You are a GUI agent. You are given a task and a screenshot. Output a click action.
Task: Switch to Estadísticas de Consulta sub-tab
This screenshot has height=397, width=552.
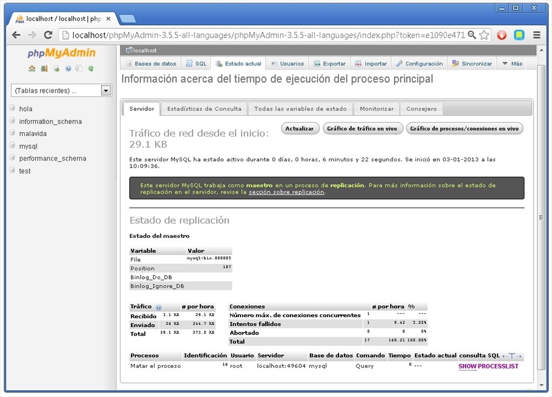click(204, 109)
